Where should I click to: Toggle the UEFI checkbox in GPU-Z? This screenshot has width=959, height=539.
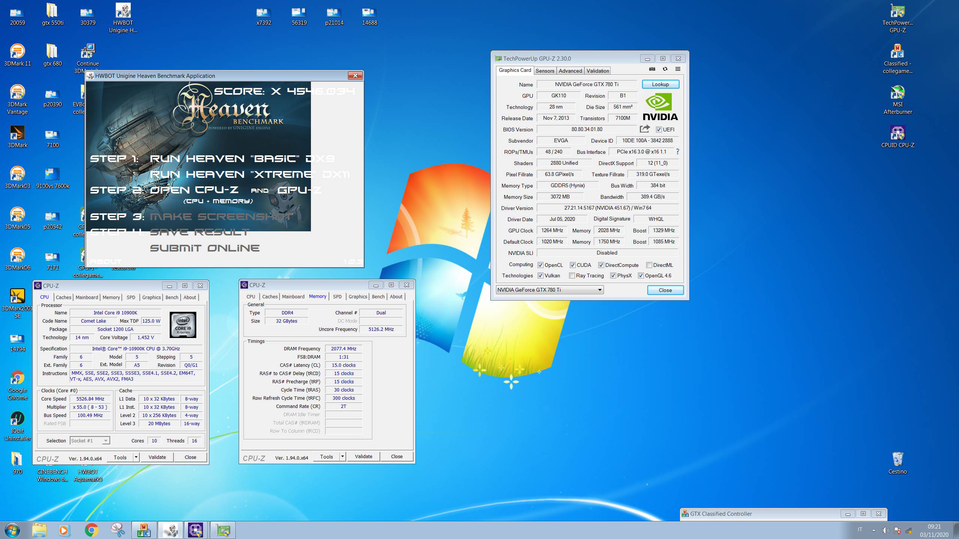pos(659,130)
